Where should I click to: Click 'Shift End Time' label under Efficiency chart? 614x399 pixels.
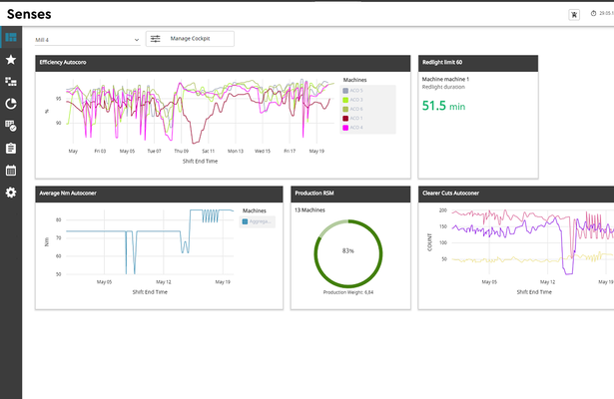tap(200, 162)
